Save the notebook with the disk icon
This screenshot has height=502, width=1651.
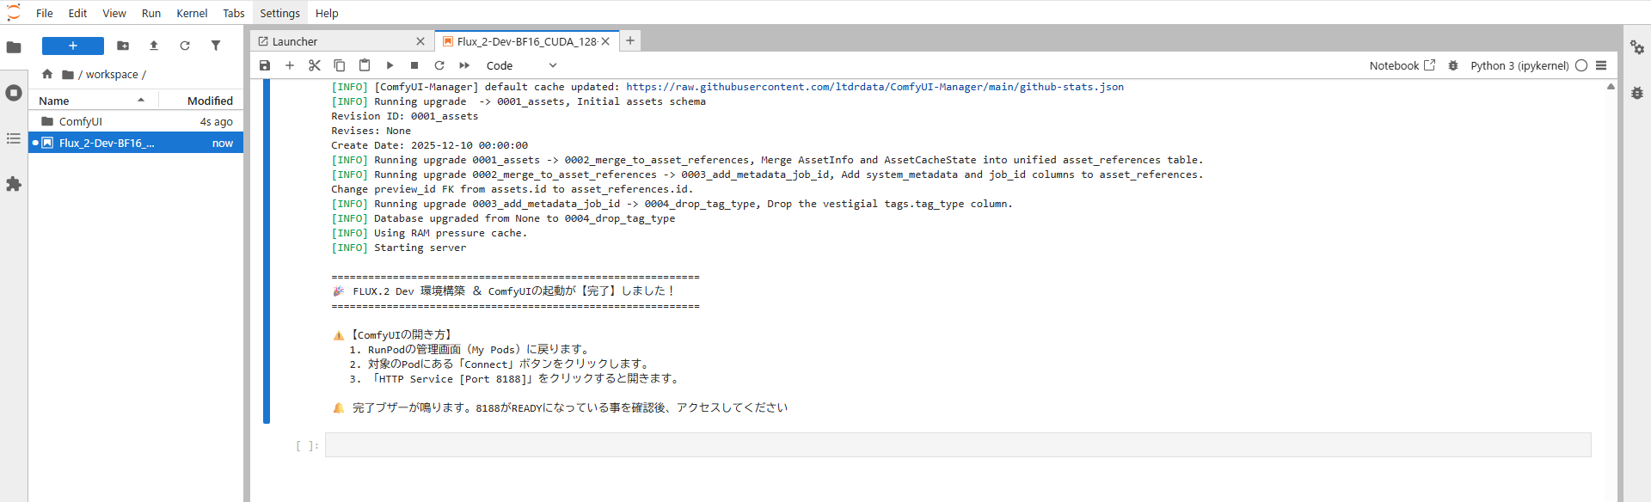click(x=265, y=65)
